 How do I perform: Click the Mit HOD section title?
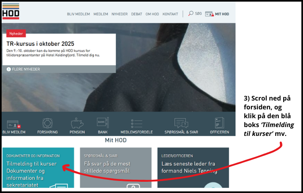(x=116, y=140)
